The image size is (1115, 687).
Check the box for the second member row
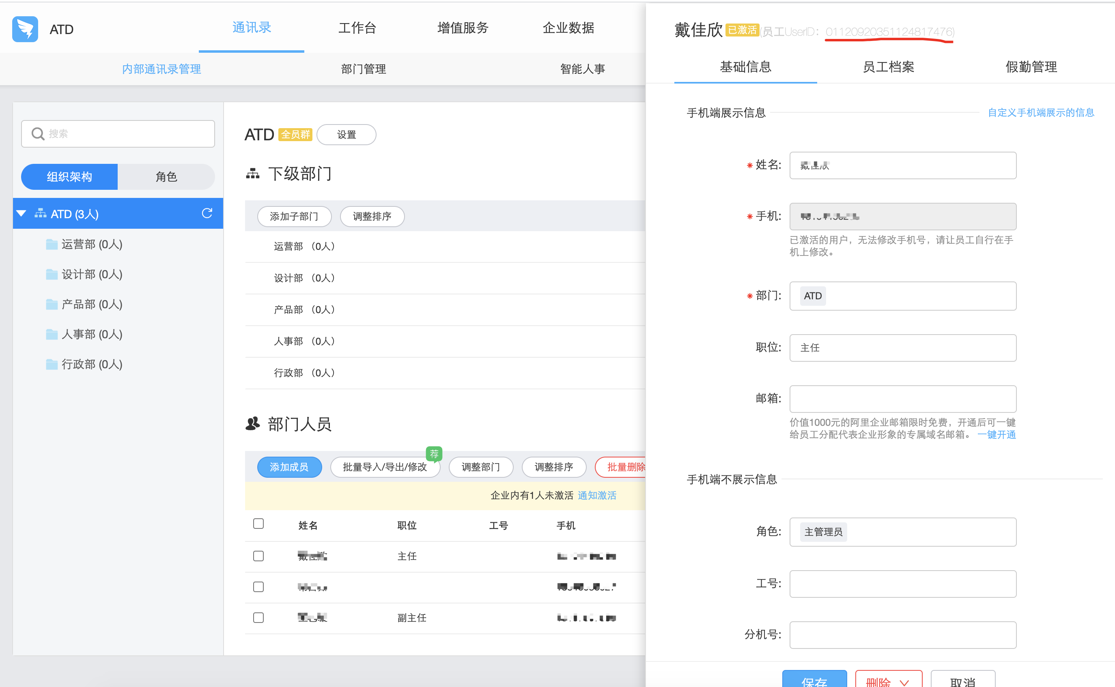coord(258,586)
